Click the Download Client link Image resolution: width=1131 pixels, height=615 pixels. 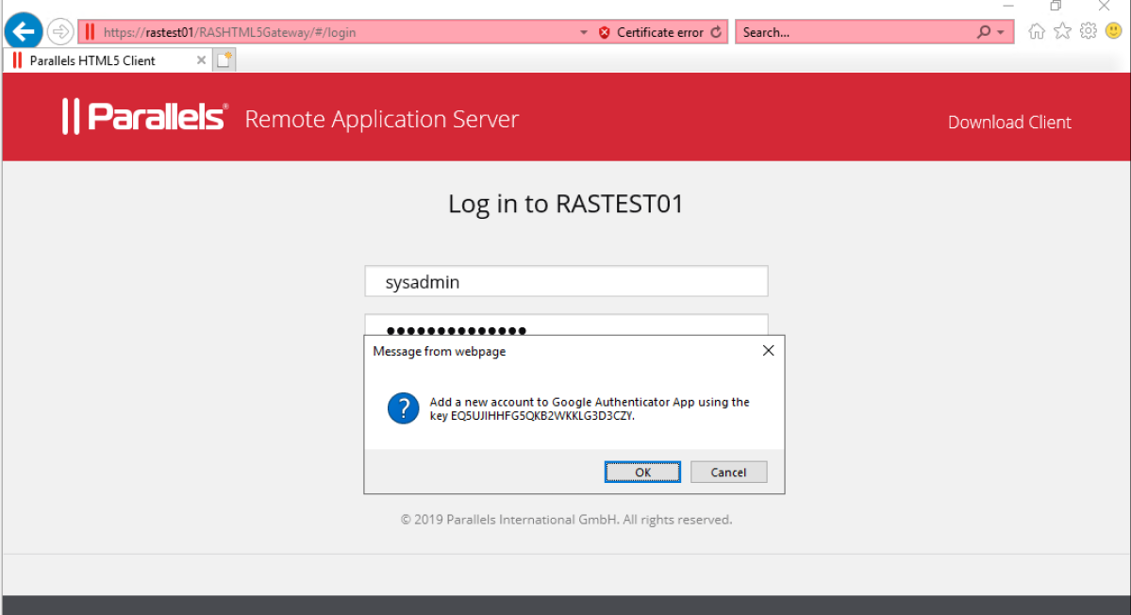(1009, 122)
